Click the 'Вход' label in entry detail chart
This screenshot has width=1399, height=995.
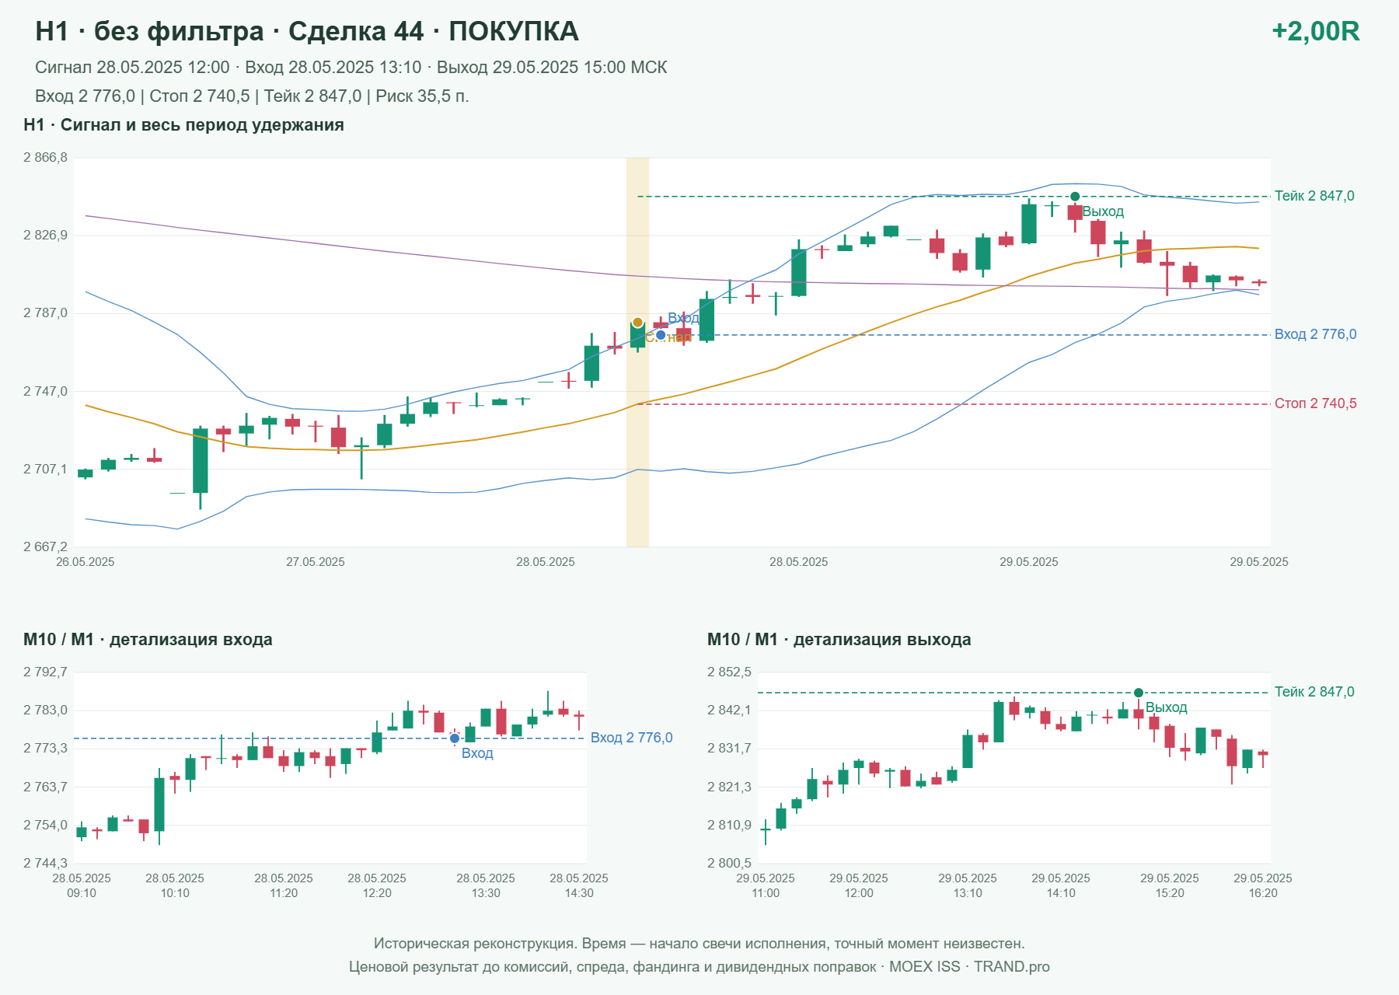tap(477, 753)
